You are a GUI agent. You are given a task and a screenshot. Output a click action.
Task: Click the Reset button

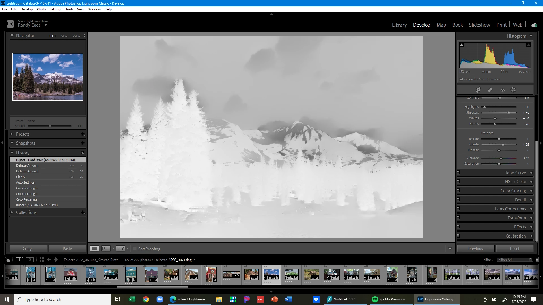tap(514, 249)
